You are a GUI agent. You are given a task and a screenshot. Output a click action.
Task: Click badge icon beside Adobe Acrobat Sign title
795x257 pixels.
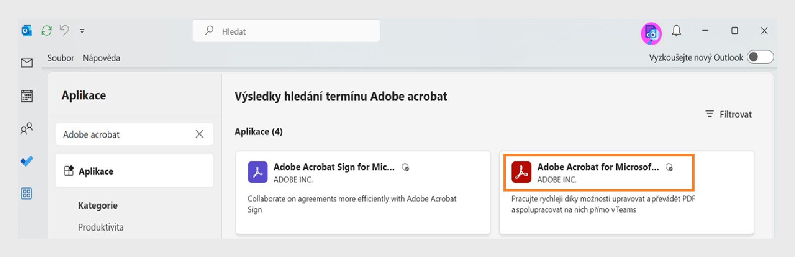405,167
